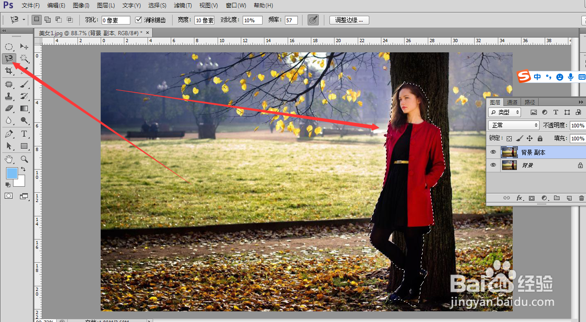The image size is (586, 322).
Task: Select the Magic Wand tool
Action: point(24,59)
